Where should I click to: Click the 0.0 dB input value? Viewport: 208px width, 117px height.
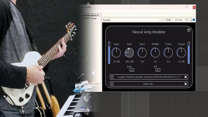[116, 61]
